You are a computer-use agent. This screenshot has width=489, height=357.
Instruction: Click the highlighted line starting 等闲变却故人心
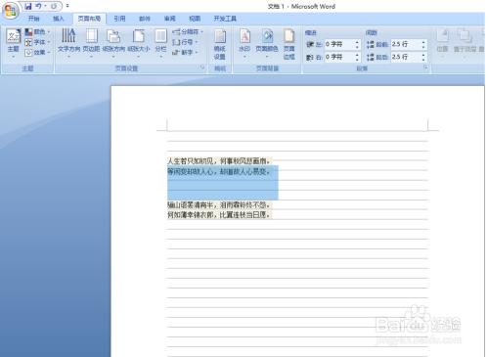tap(219, 171)
